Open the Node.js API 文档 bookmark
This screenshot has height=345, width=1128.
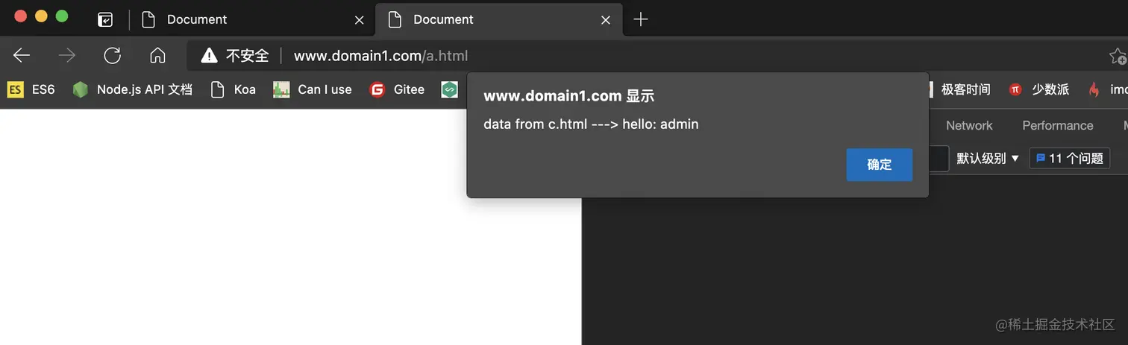(132, 89)
